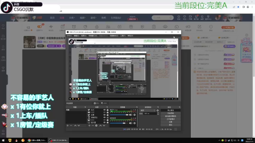Open the 场景集合(S) menu in OBS
Image resolution: width=255 pixels, height=143 pixels.
(114, 36)
